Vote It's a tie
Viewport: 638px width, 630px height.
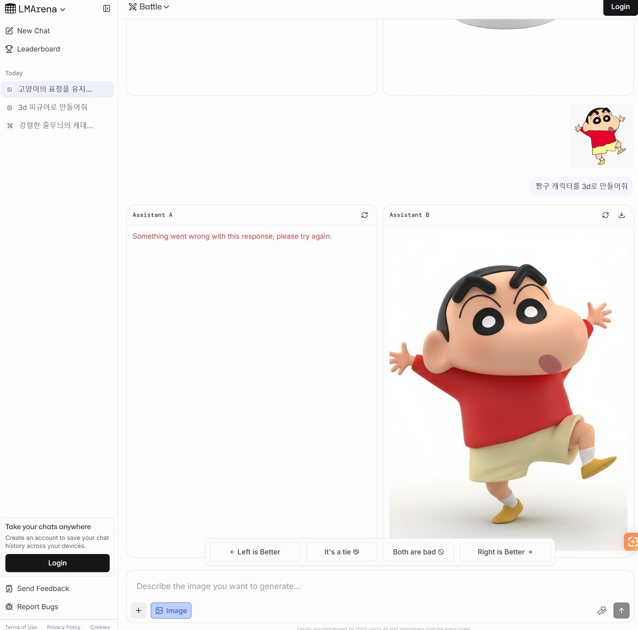[x=342, y=552]
